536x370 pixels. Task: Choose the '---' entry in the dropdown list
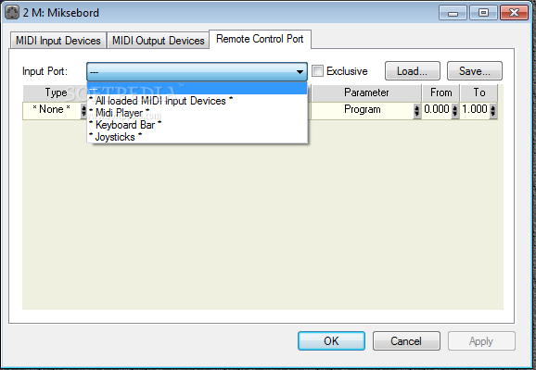tap(197, 89)
